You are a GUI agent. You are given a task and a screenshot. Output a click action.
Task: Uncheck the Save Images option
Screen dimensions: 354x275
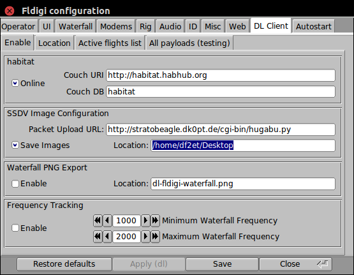pyautogui.click(x=15, y=145)
